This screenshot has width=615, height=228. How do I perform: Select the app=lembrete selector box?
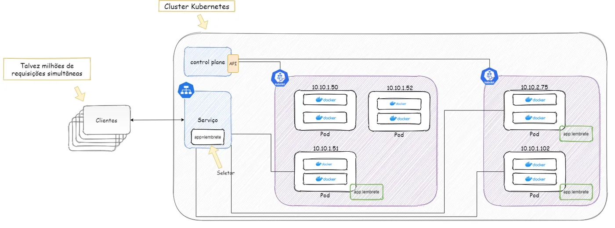point(208,137)
